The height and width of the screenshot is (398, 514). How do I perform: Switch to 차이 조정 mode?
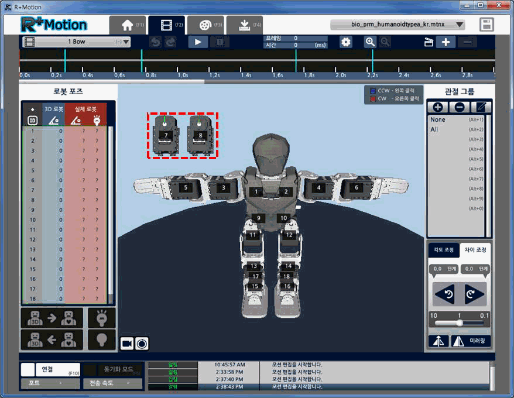pos(475,250)
